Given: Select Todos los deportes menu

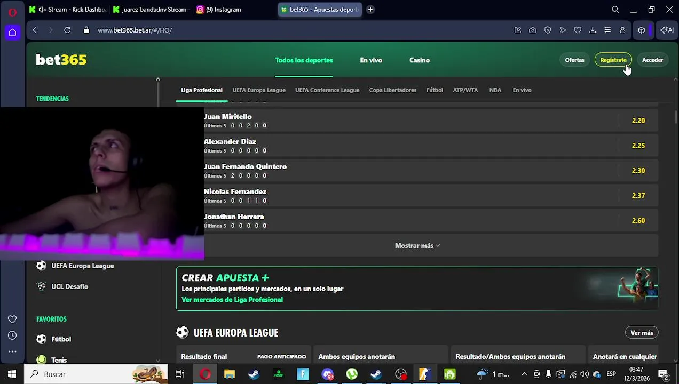Looking at the screenshot, I should click(x=304, y=60).
